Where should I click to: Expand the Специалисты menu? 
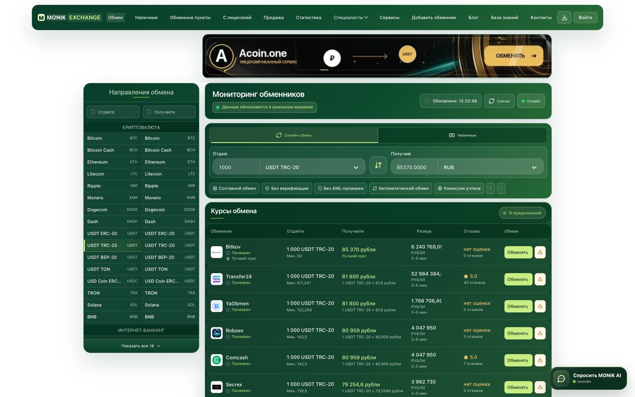point(351,17)
